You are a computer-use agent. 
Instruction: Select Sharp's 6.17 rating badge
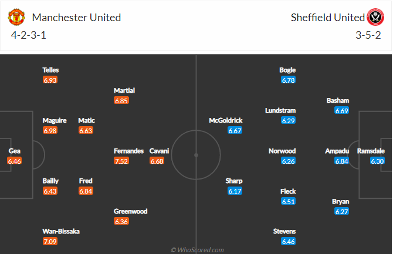point(235,191)
